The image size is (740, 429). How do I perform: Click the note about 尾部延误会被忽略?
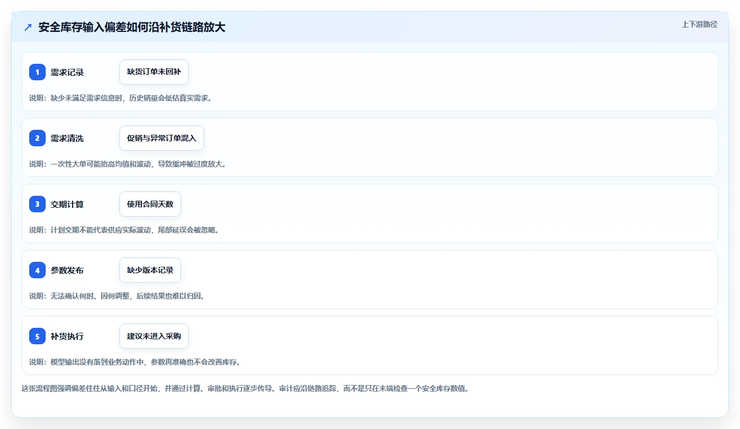tap(124, 230)
